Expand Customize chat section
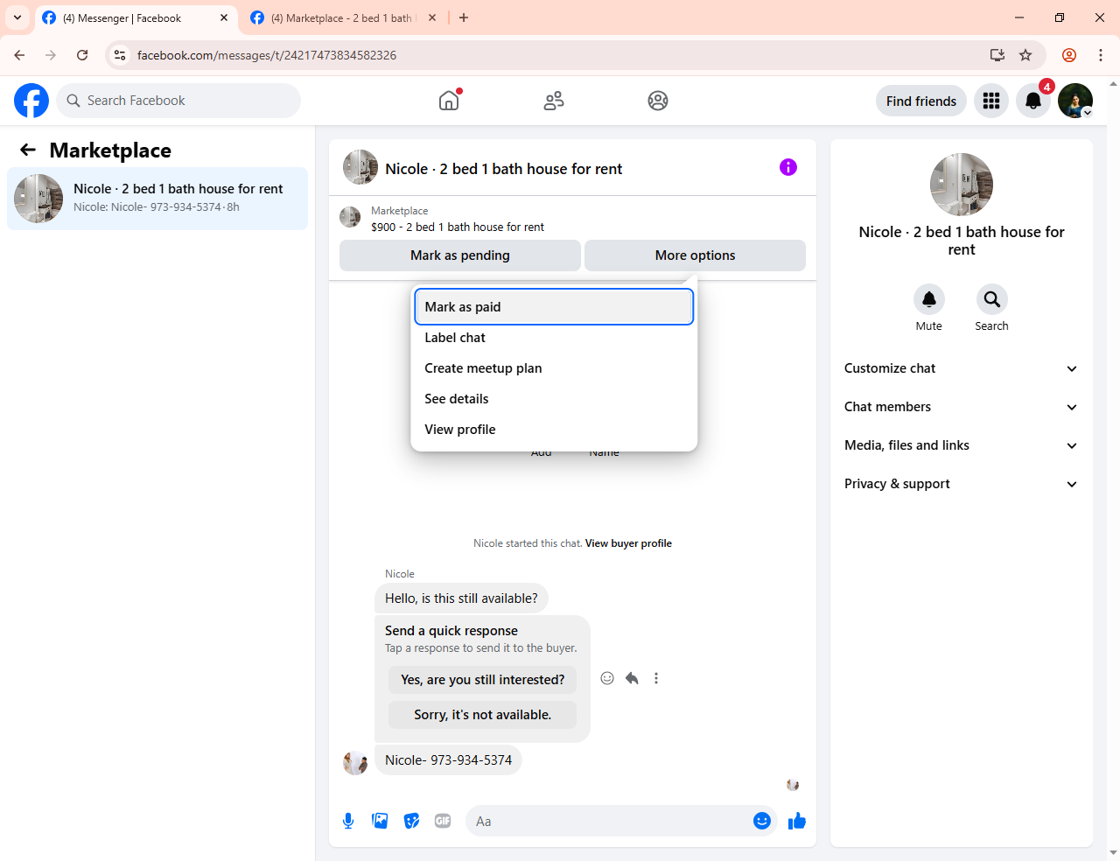This screenshot has width=1120, height=861. point(961,368)
